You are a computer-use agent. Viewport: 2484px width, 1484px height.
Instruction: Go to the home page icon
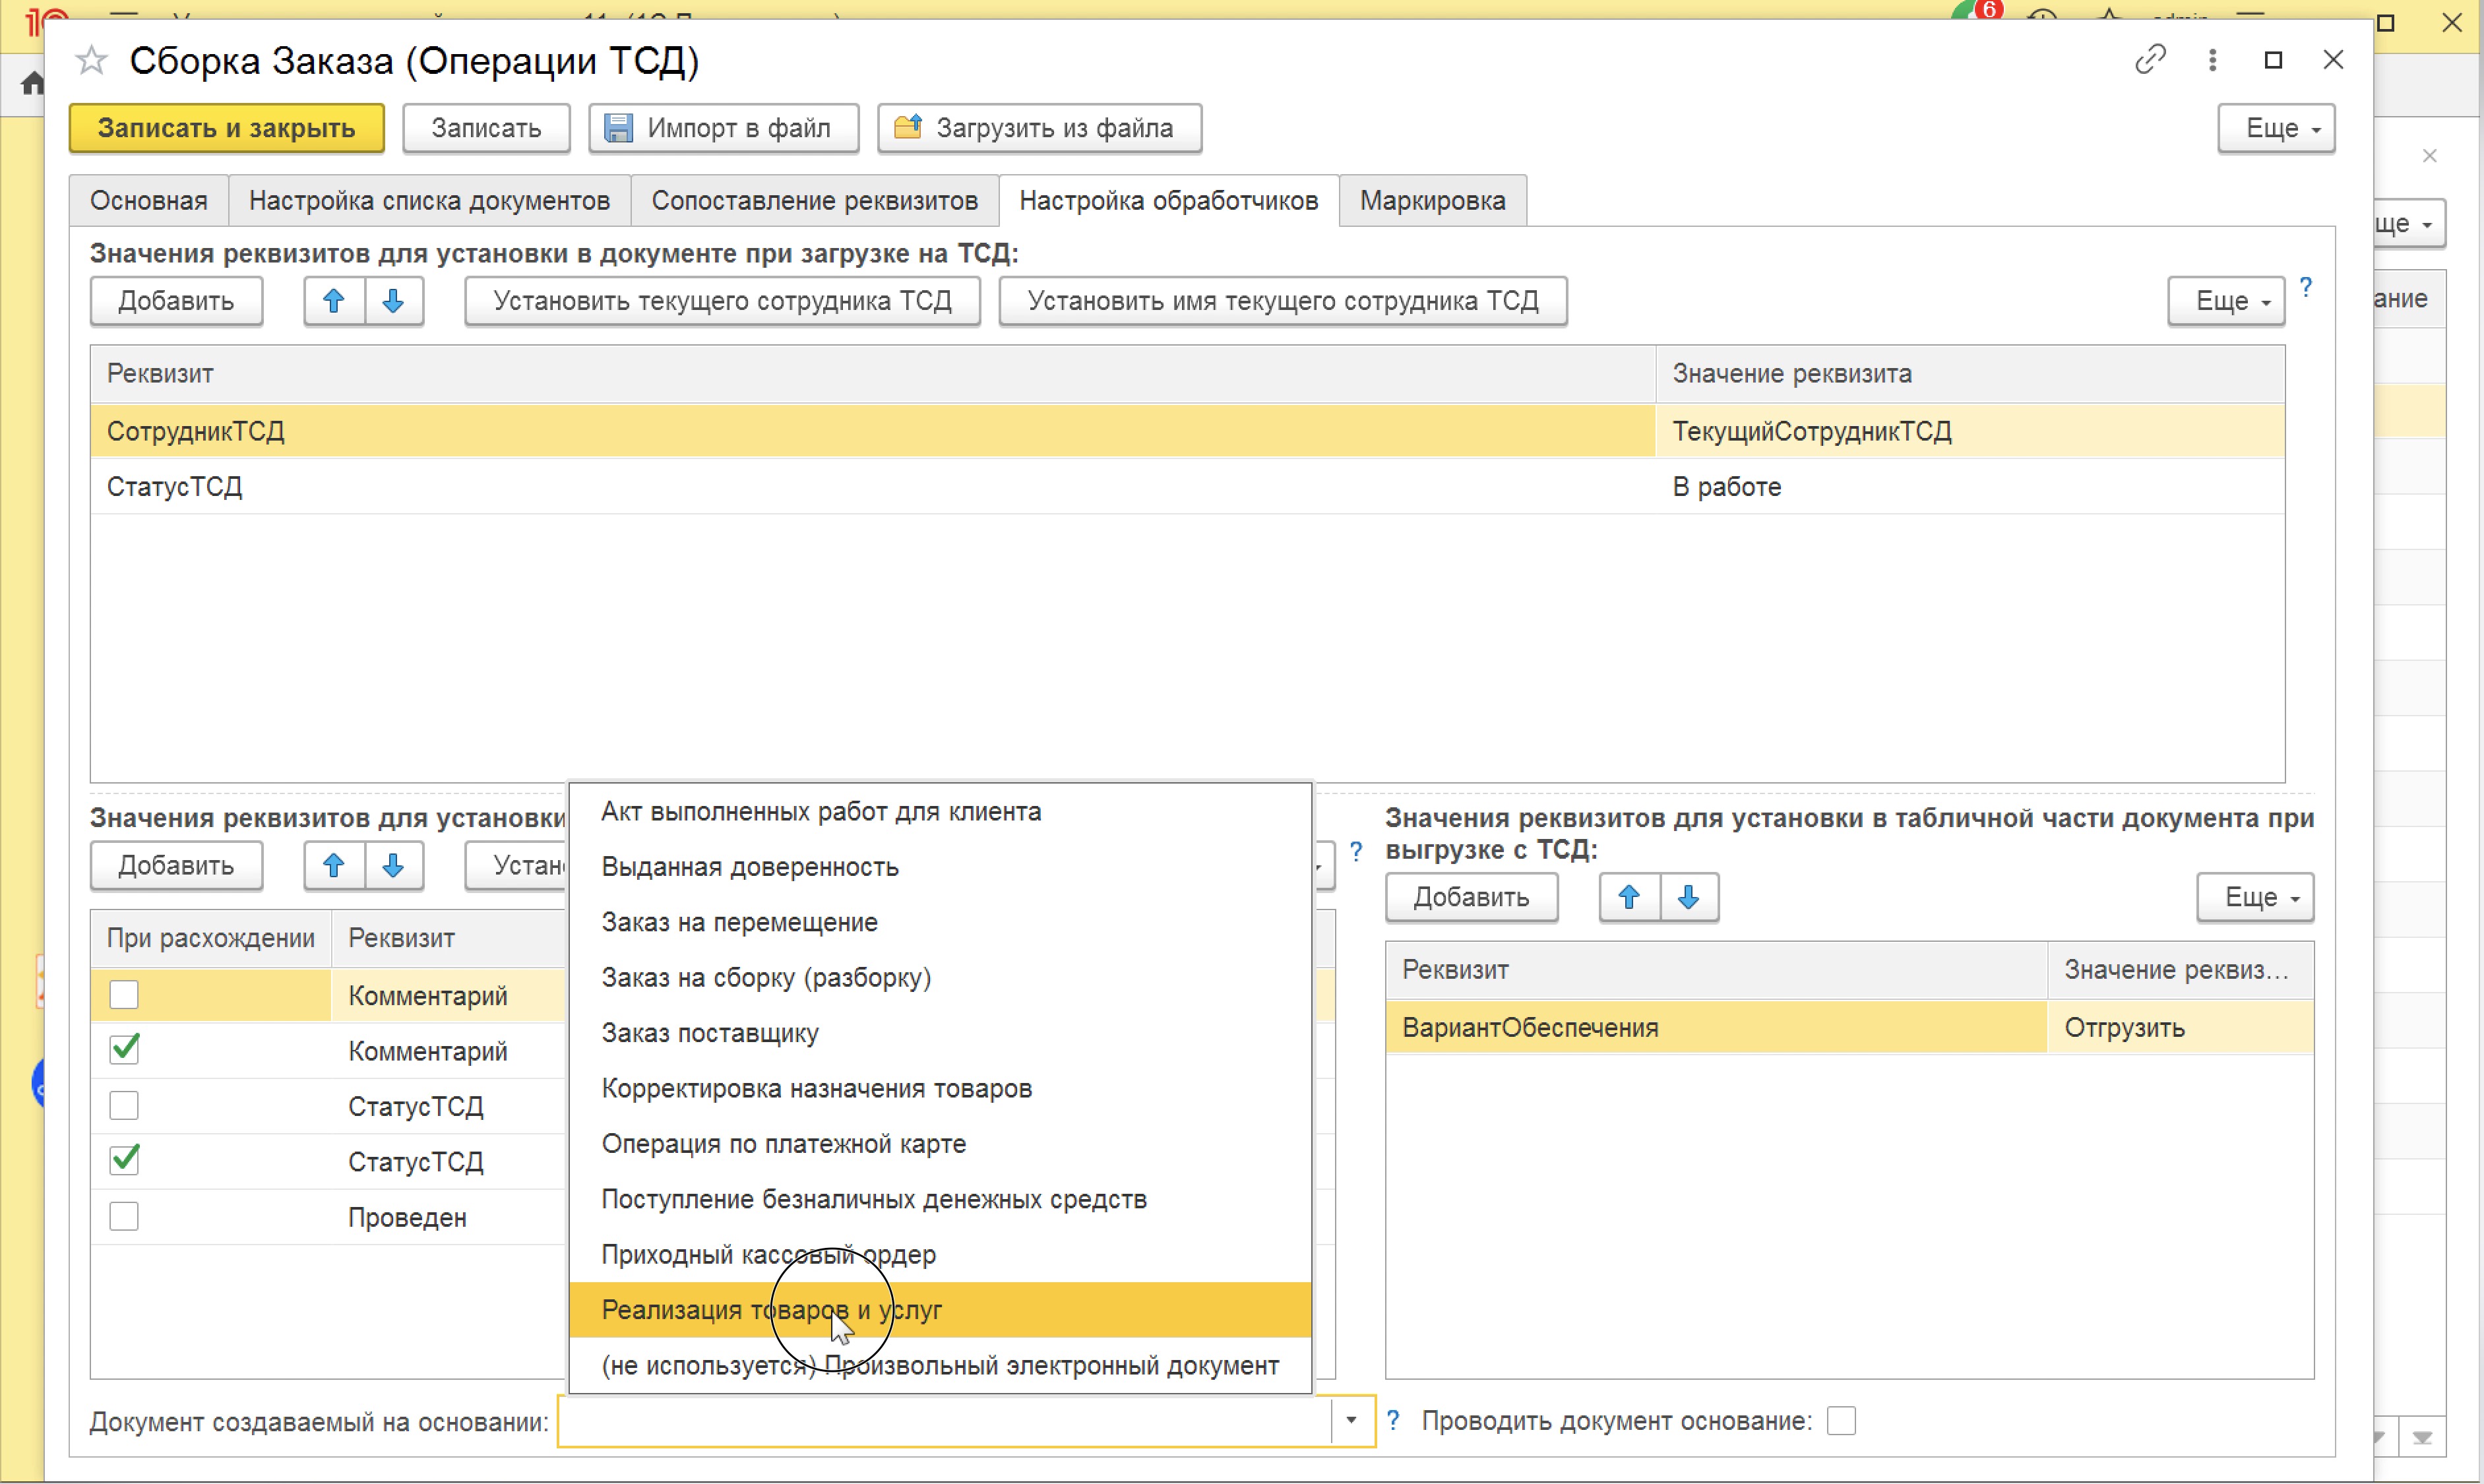[x=32, y=83]
